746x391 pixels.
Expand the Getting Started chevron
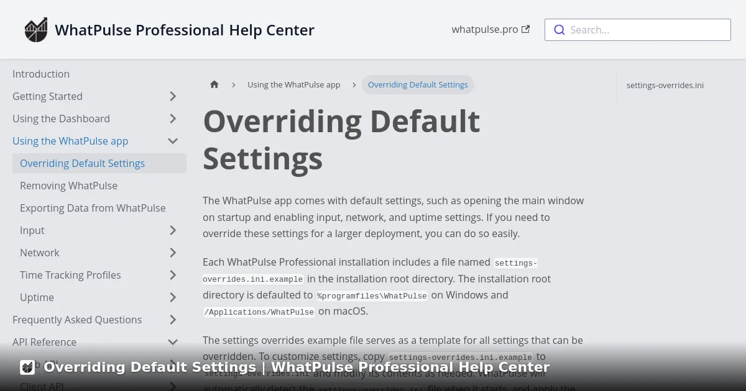tap(173, 96)
